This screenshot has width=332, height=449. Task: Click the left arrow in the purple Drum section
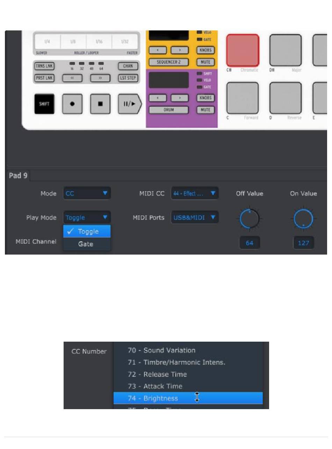(x=158, y=98)
